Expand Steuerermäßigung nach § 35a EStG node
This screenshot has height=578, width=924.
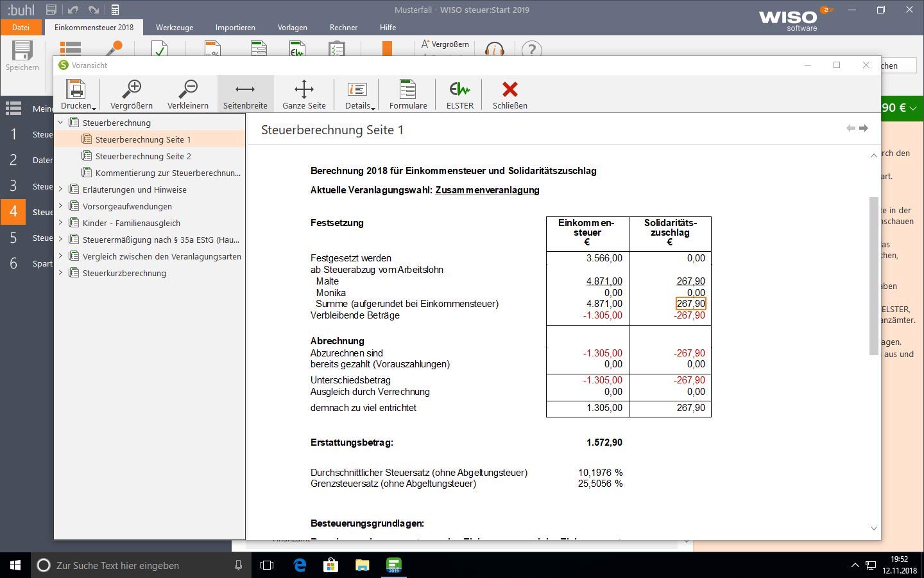(61, 239)
